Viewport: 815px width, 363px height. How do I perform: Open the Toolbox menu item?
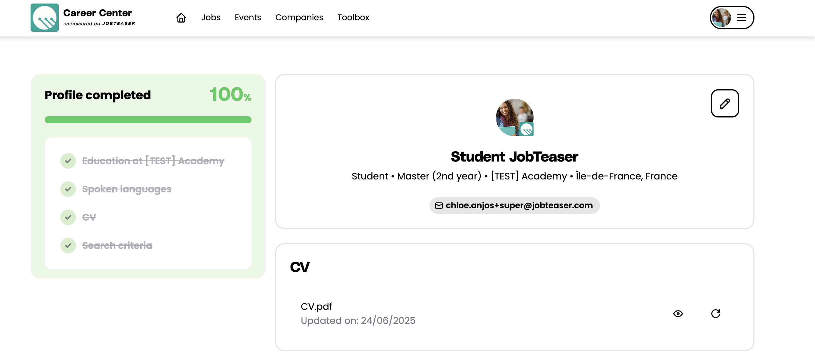353,18
